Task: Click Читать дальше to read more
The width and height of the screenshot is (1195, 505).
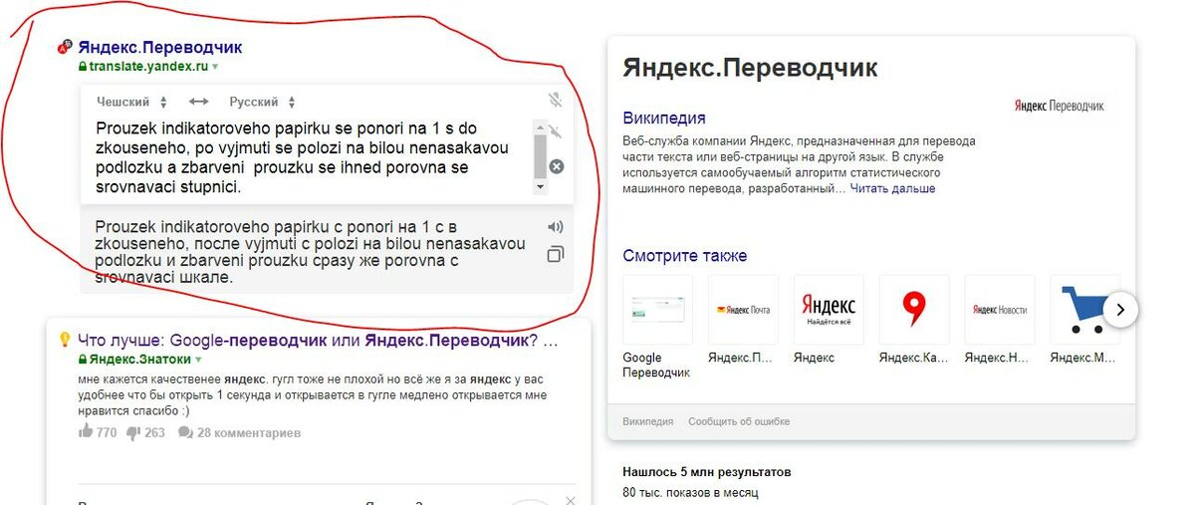Action: (892, 188)
